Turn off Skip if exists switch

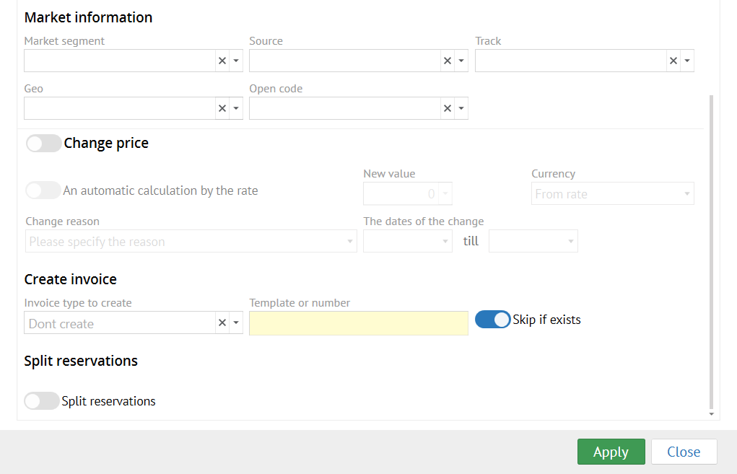(x=493, y=320)
